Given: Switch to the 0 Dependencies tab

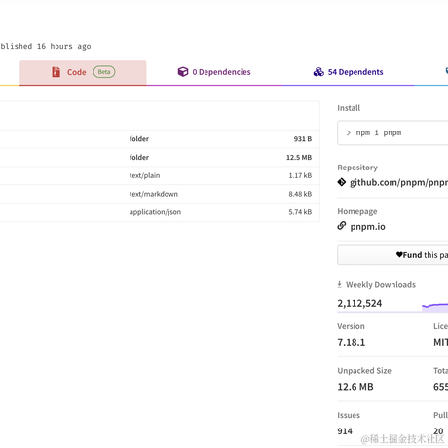Looking at the screenshot, I should 214,72.
